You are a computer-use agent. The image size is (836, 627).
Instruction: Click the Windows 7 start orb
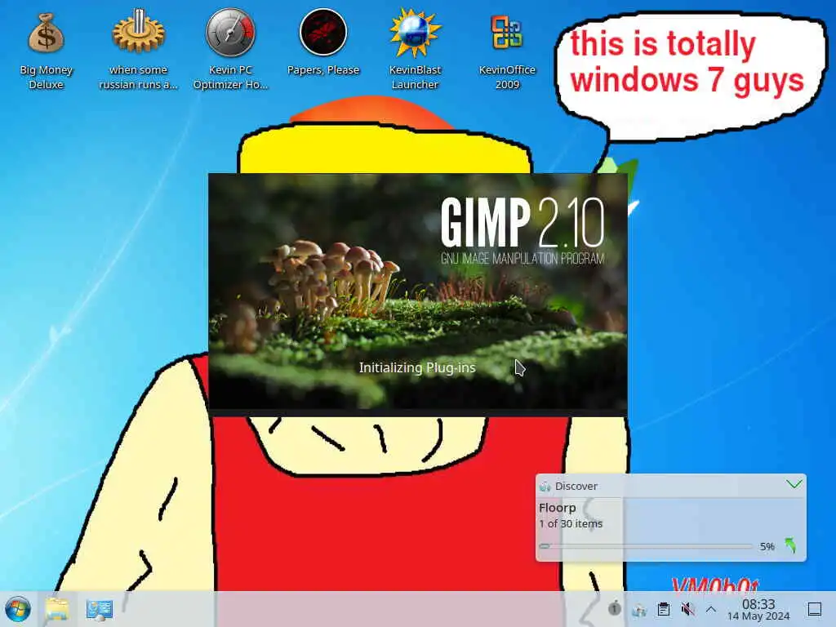18,609
